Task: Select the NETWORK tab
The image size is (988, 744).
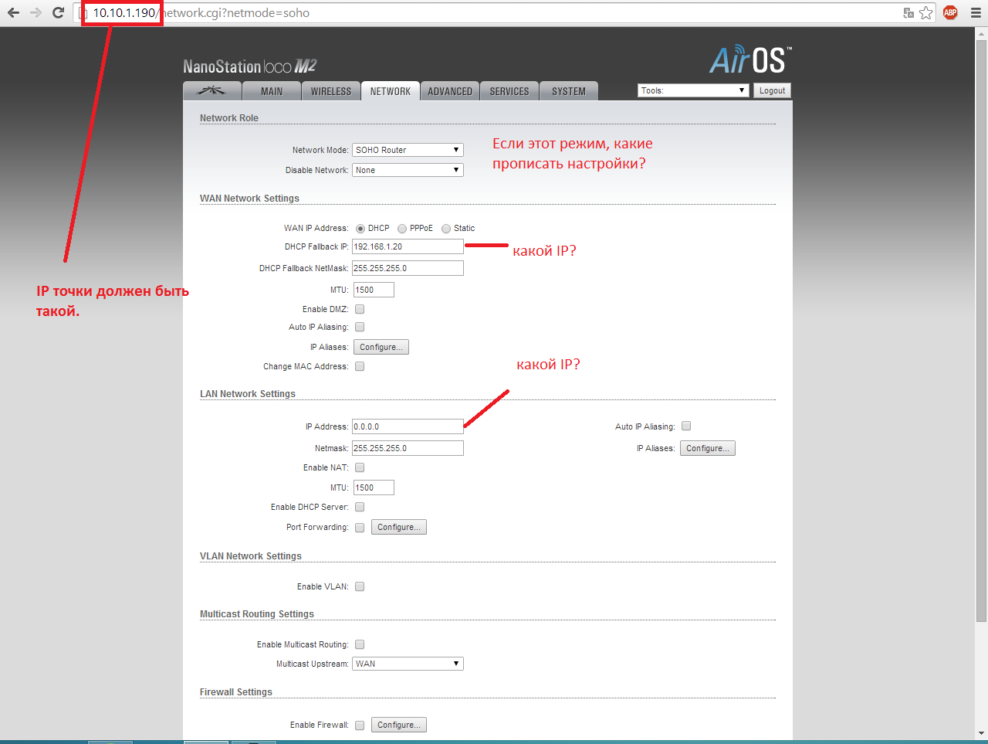Action: pyautogui.click(x=390, y=91)
